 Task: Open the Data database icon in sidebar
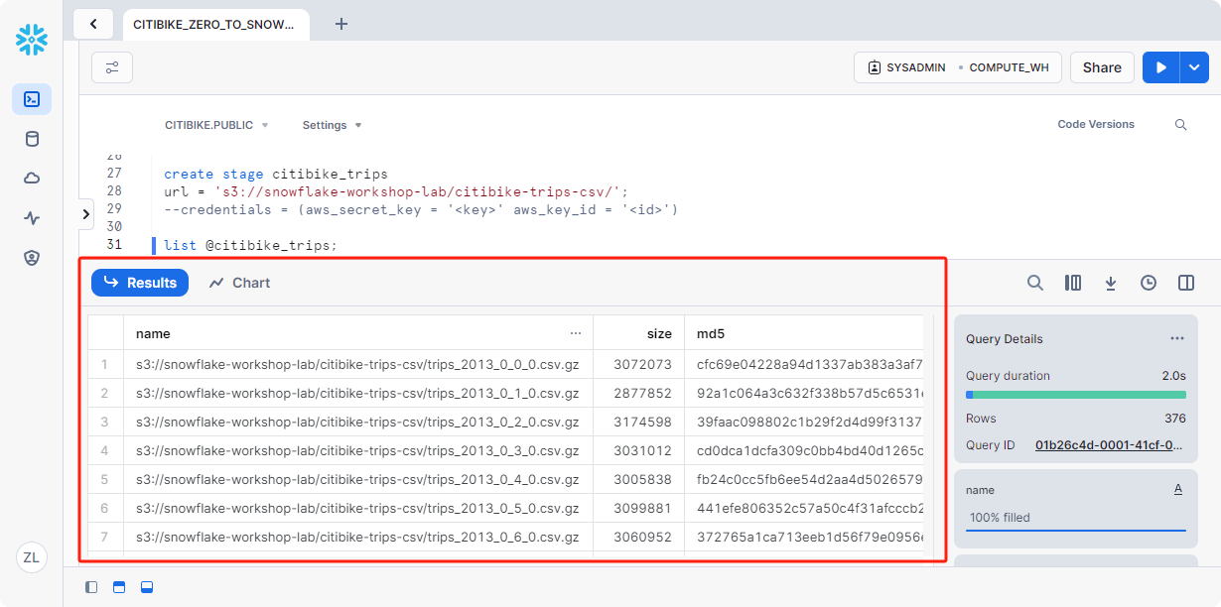32,139
